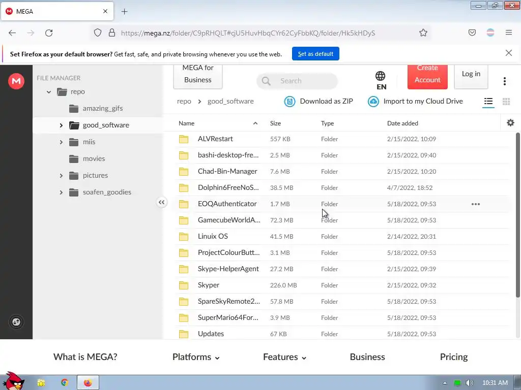
Task: Click the Firefox account avatar icon
Action: tap(490, 33)
